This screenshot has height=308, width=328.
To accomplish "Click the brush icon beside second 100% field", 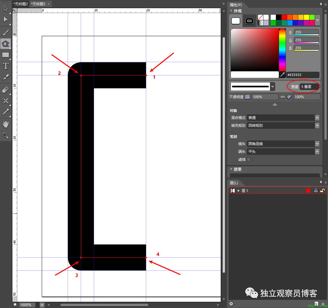I will [289, 97].
